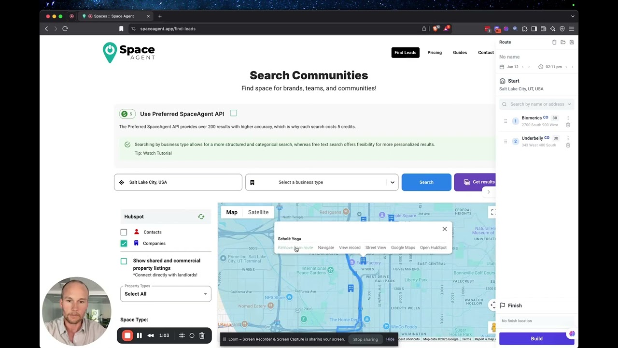Click the drag handle beside Underbelly

[x=506, y=142]
